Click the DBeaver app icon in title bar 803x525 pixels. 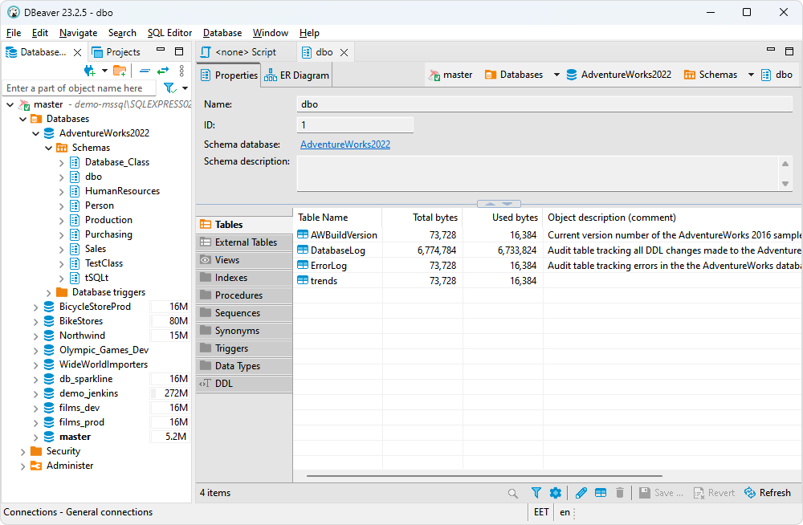pyautogui.click(x=14, y=12)
